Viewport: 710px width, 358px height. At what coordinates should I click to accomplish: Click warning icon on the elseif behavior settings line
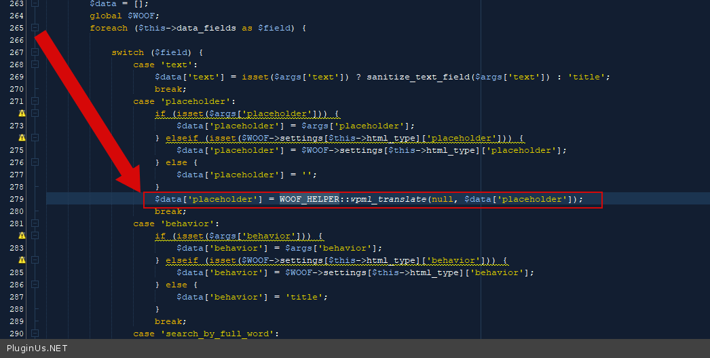click(22, 260)
